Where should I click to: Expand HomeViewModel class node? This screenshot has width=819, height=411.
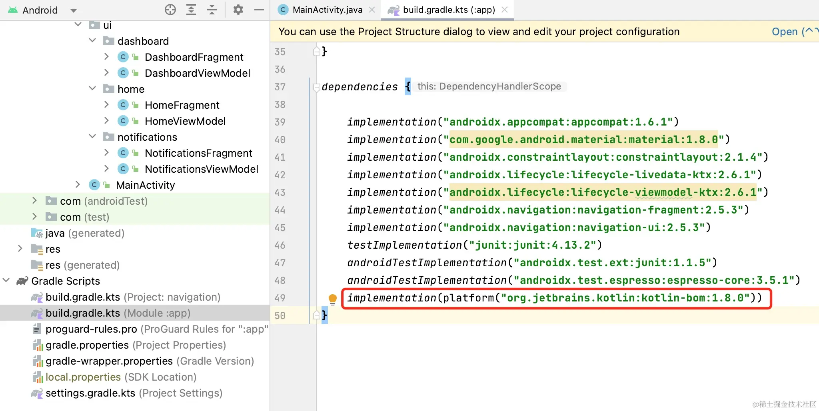(106, 120)
